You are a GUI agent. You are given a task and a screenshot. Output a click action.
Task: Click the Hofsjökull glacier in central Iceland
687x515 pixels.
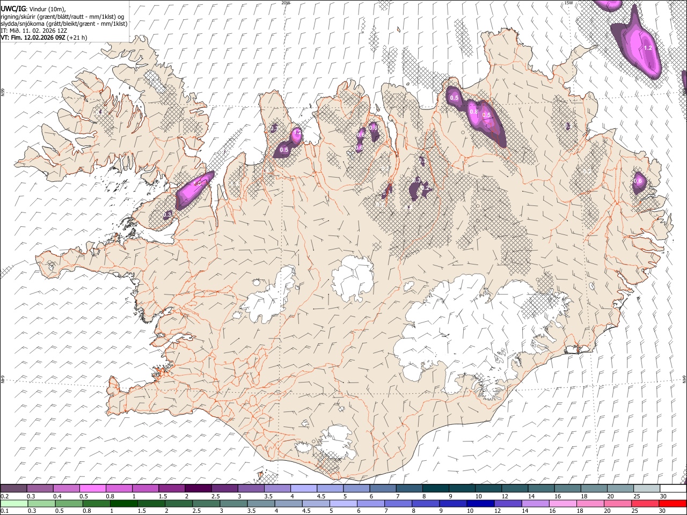coord(353,277)
